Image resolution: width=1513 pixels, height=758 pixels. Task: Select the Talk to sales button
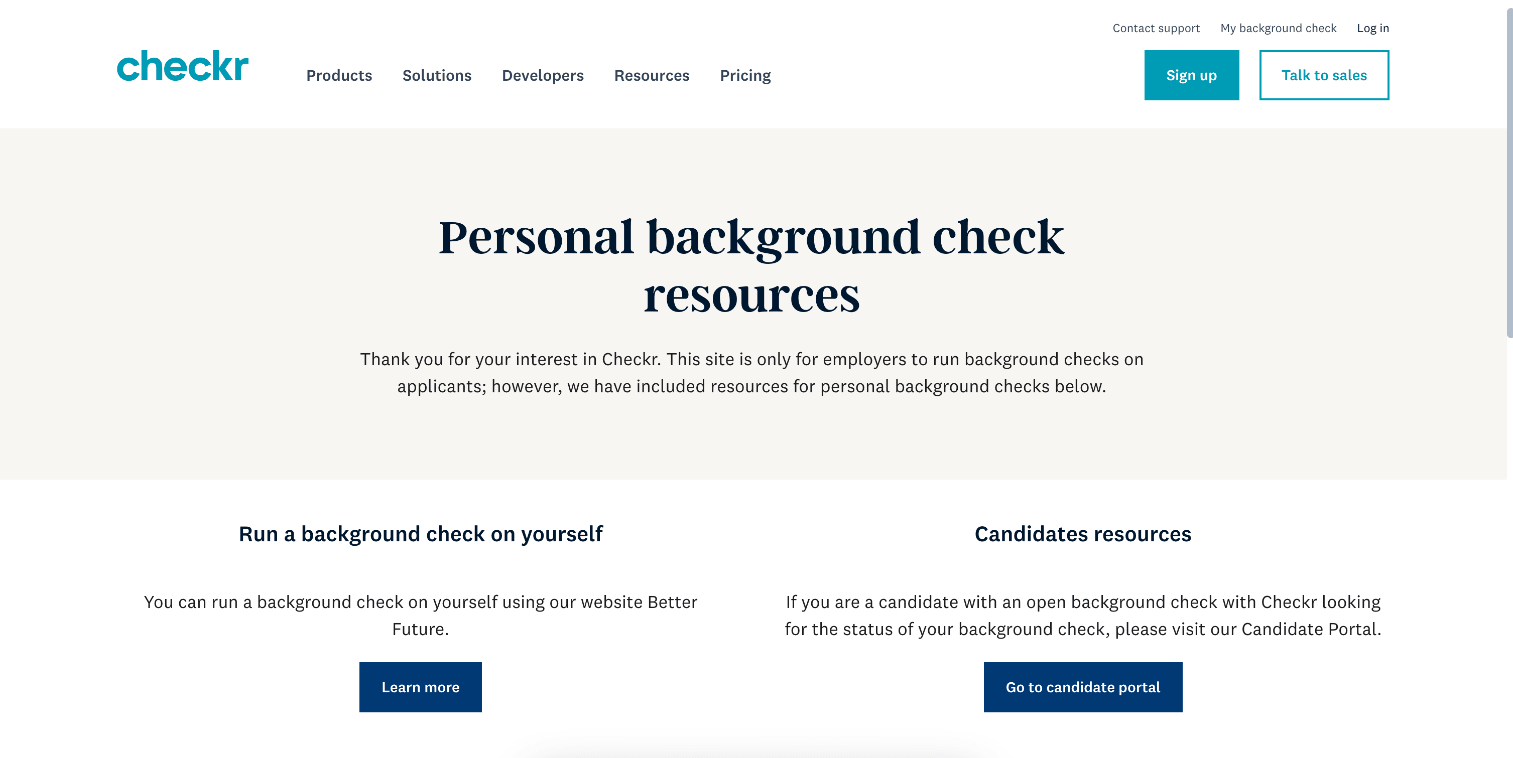pyautogui.click(x=1324, y=75)
